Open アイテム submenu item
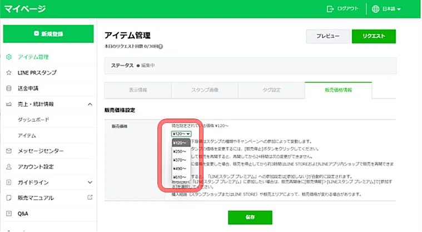This screenshot has height=232, width=422. pyautogui.click(x=27, y=136)
